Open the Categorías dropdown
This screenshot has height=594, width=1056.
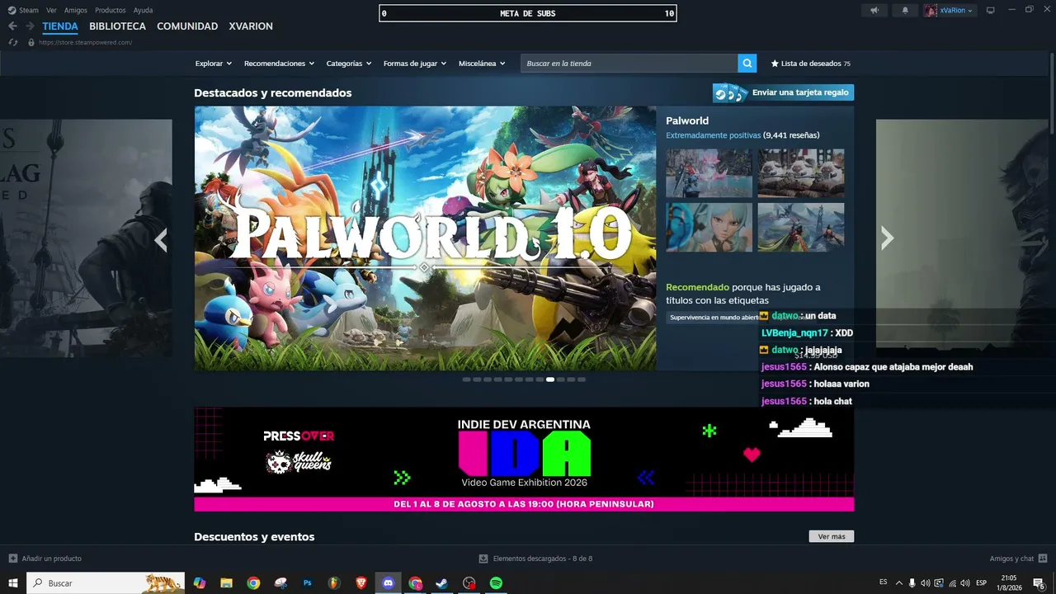(x=349, y=64)
